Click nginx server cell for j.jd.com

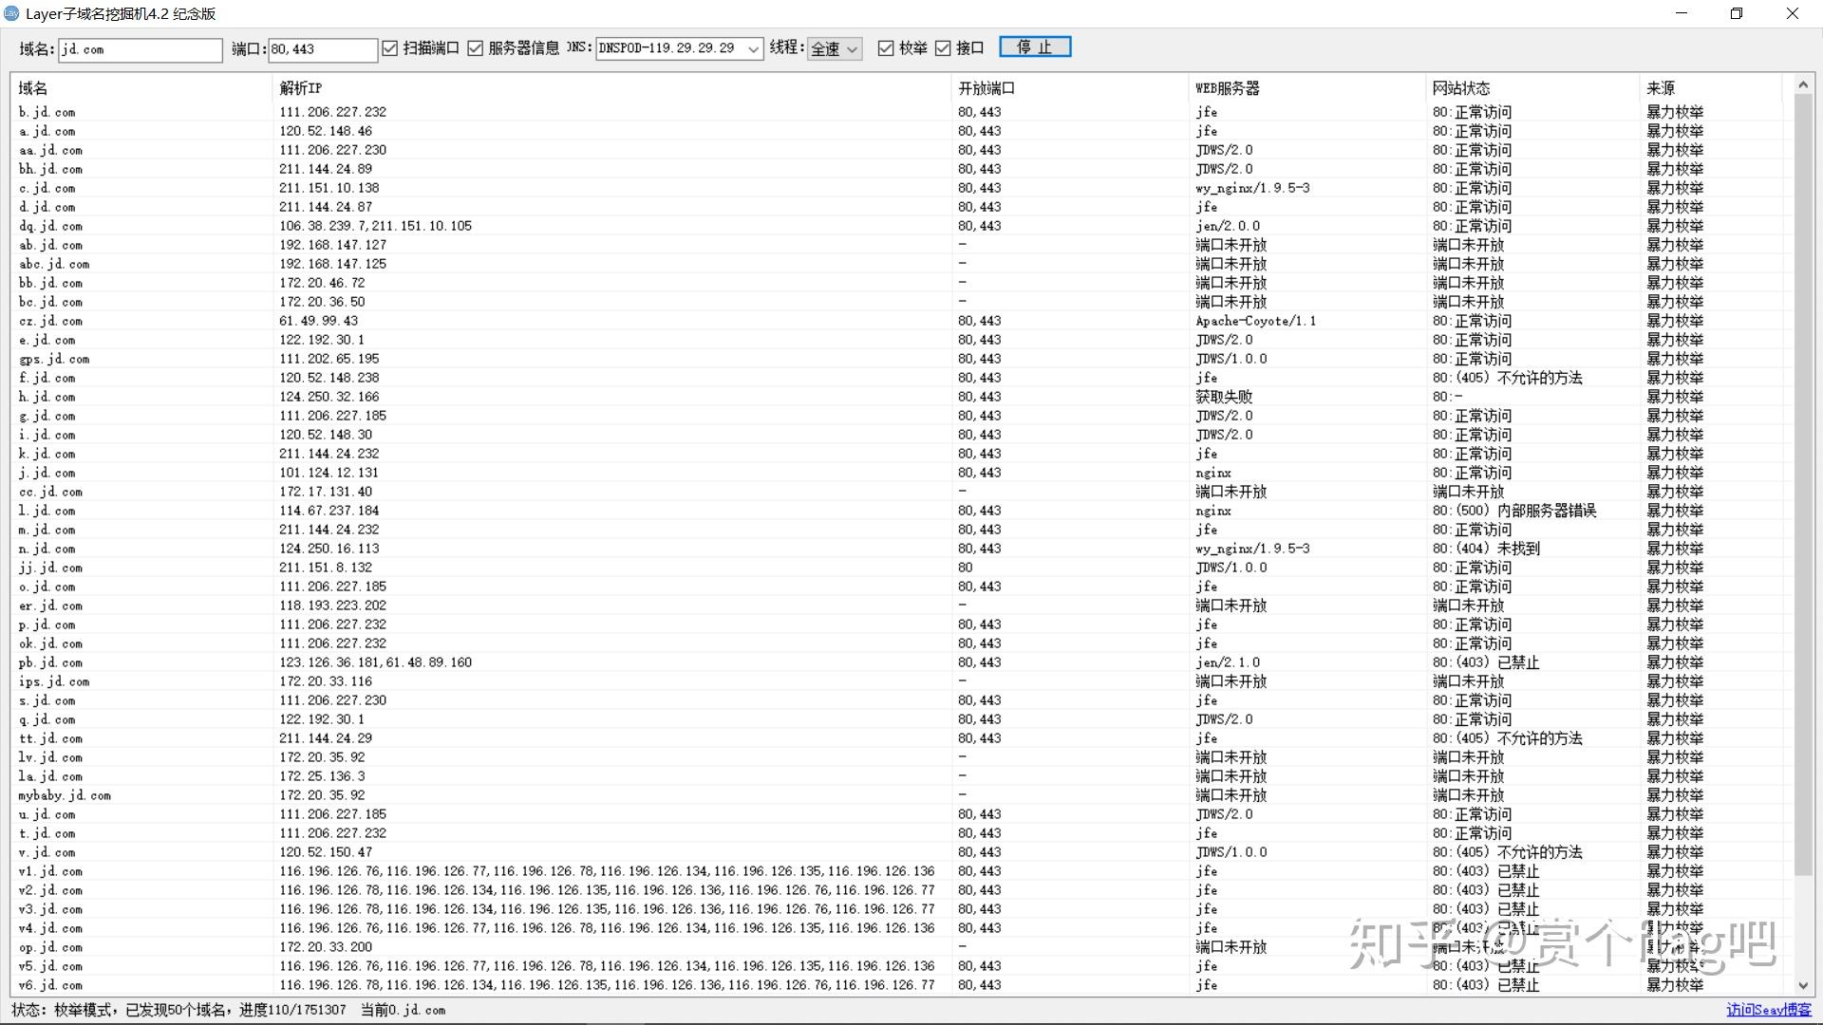pyautogui.click(x=1212, y=473)
